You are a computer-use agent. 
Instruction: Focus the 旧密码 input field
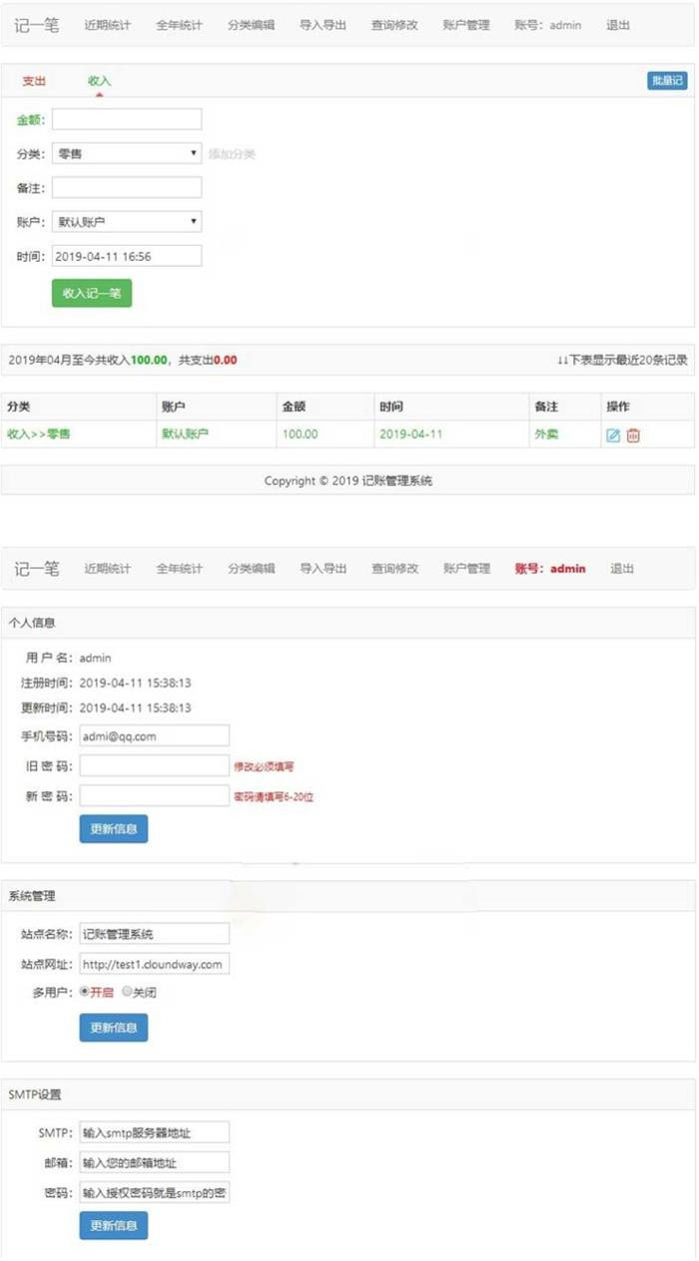pos(155,765)
